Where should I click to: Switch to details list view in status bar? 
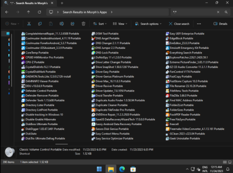[225, 162]
